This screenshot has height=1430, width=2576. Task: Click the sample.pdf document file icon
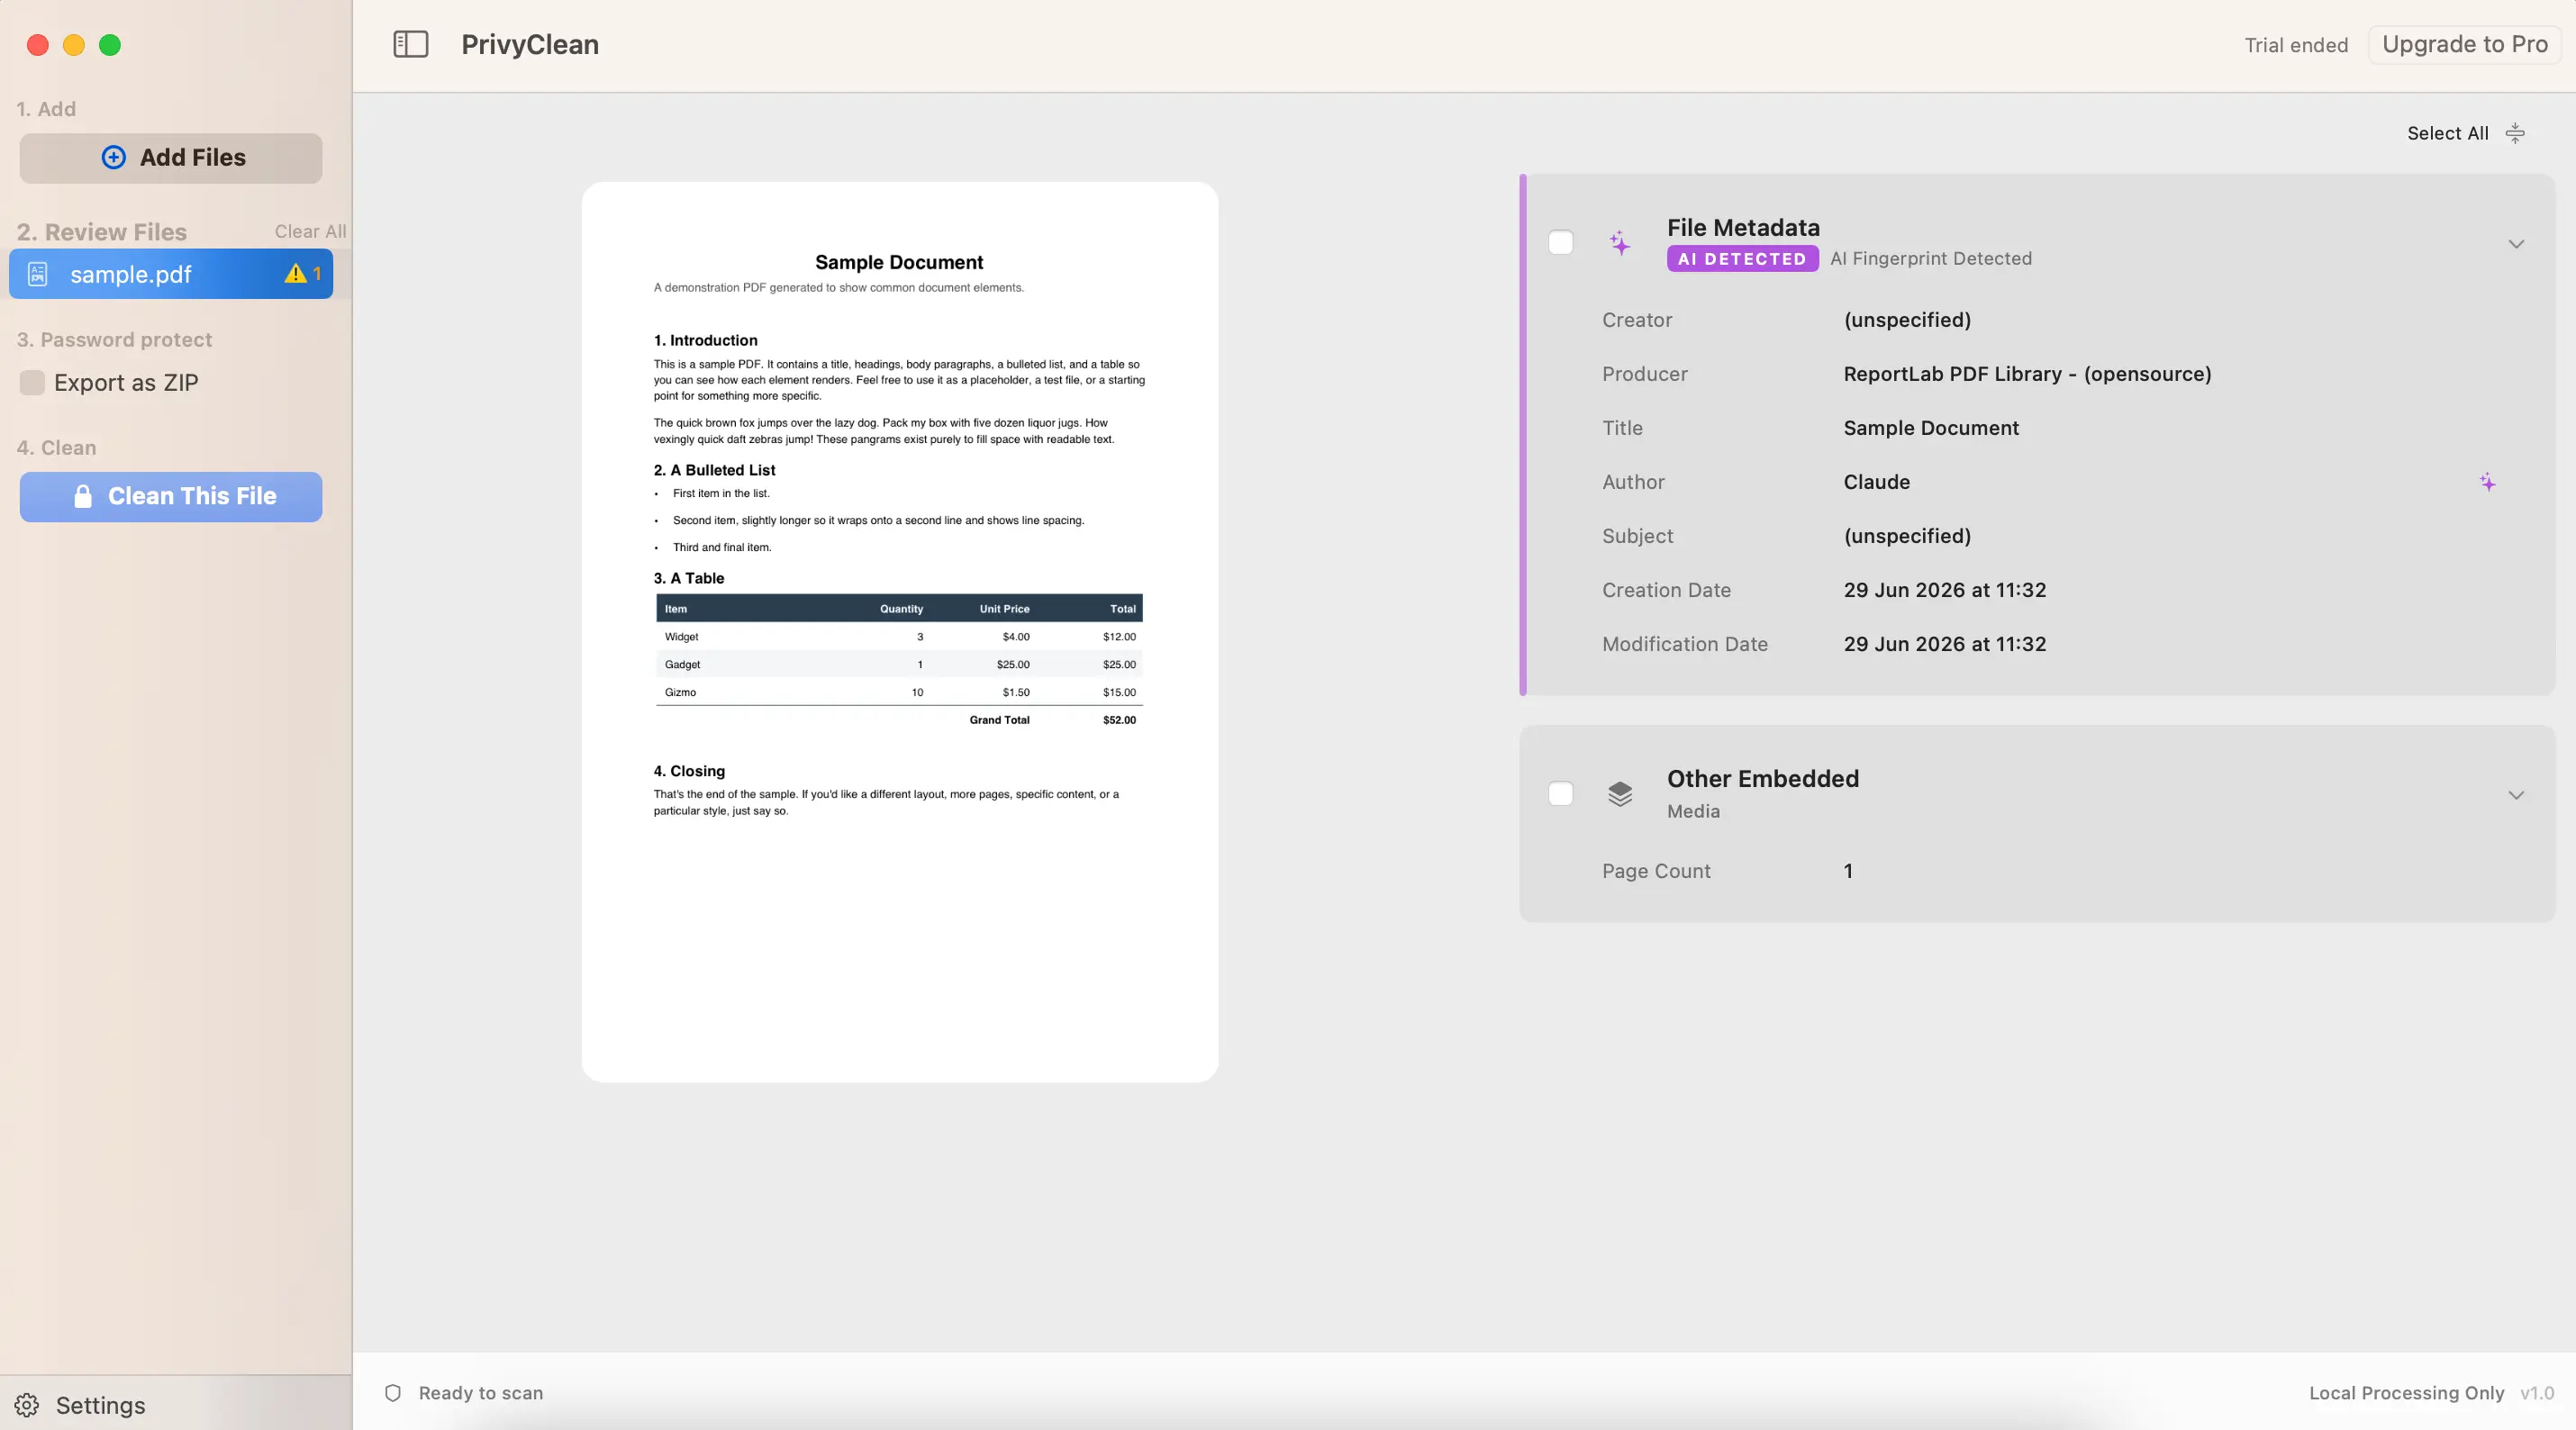(37, 274)
